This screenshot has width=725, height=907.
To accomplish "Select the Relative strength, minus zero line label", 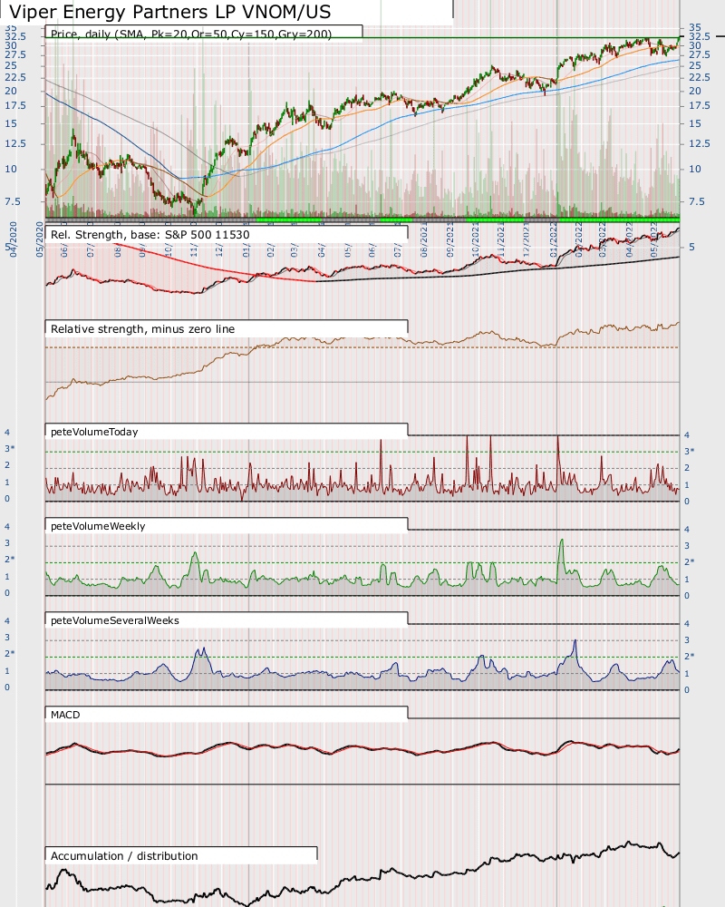I will coord(142,328).
